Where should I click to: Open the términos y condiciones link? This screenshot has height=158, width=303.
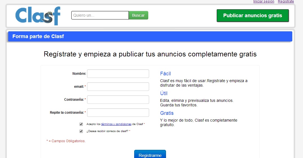[116, 124]
